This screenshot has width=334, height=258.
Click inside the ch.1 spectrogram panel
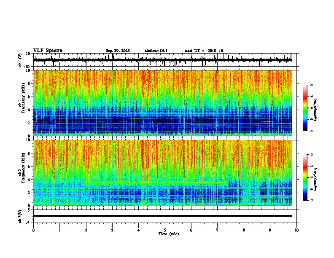[162, 103]
